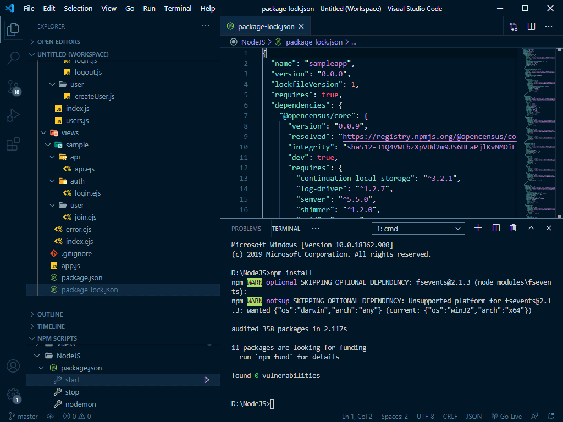This screenshot has height=422, width=563.
Task: Open the View menu
Action: pyautogui.click(x=109, y=9)
